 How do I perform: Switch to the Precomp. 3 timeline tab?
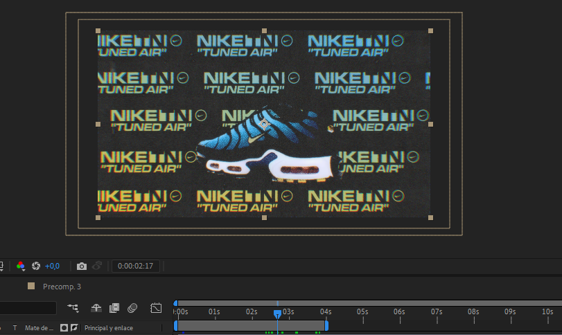pos(62,287)
